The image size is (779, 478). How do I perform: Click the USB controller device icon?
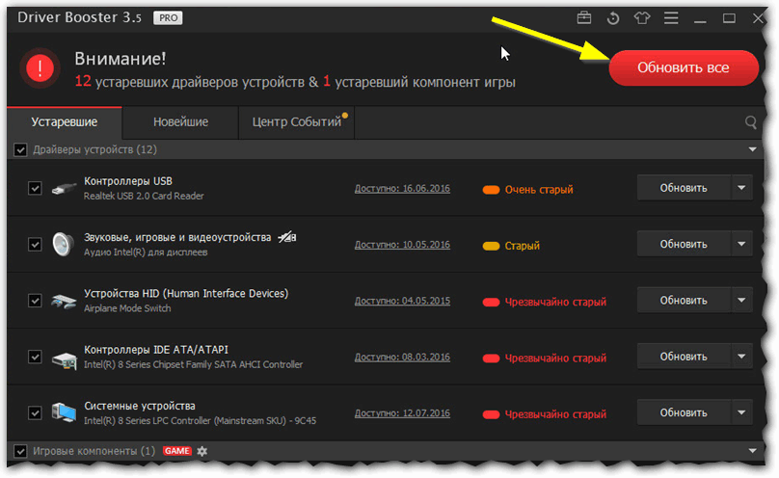[x=65, y=188]
